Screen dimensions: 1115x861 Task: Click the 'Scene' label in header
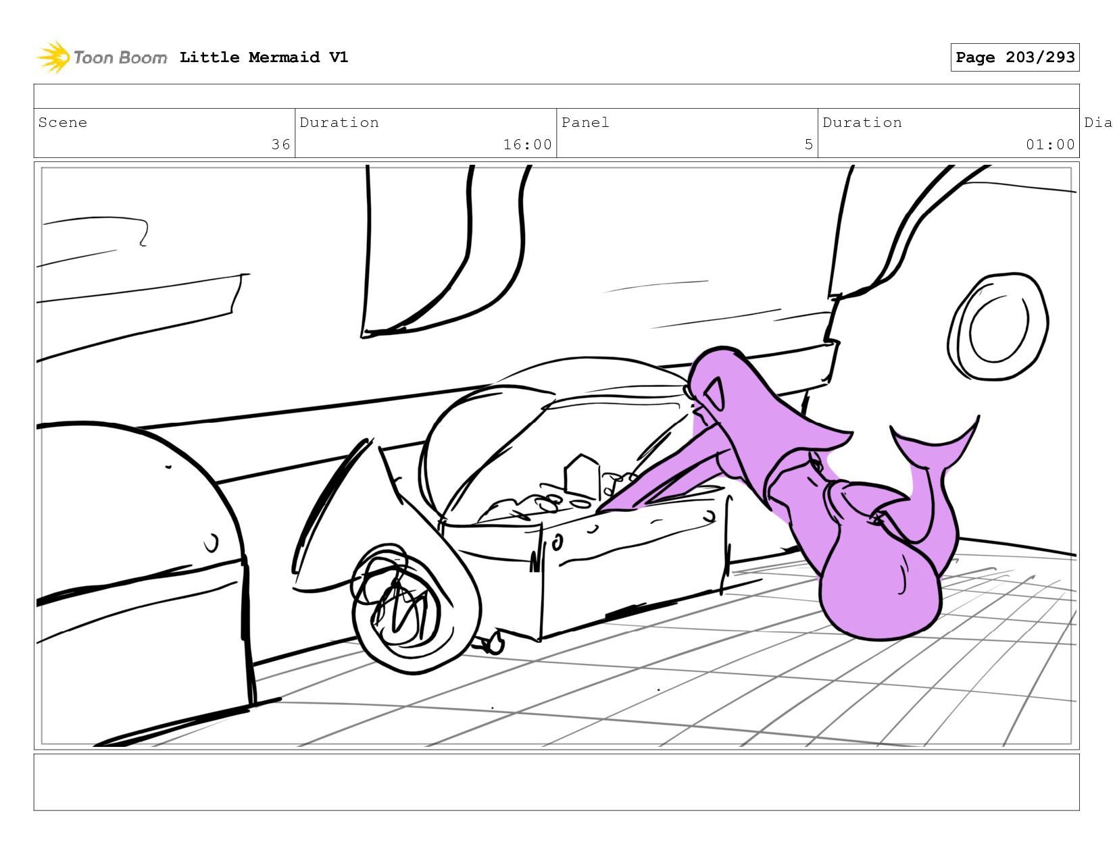pyautogui.click(x=63, y=122)
